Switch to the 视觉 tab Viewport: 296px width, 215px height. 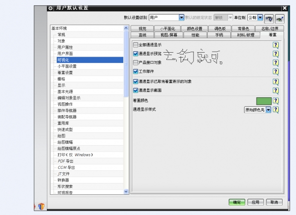143,29
